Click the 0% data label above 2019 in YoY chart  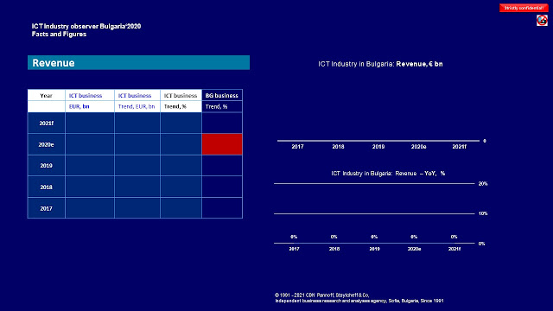pos(374,237)
